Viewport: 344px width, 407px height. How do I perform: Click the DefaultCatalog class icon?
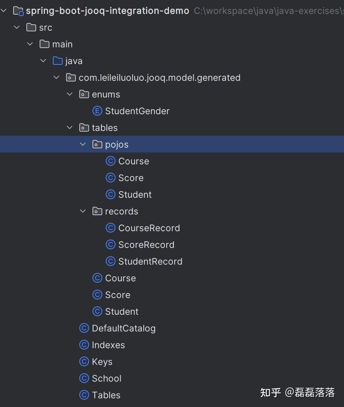click(84, 328)
